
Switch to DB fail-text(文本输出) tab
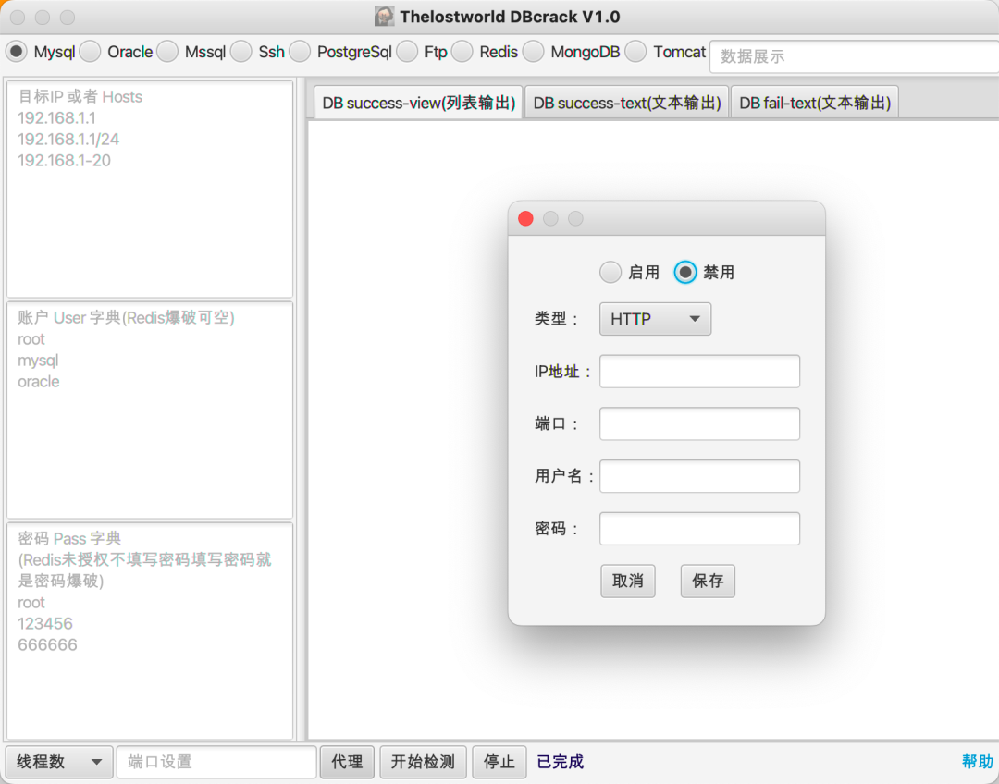tap(815, 103)
